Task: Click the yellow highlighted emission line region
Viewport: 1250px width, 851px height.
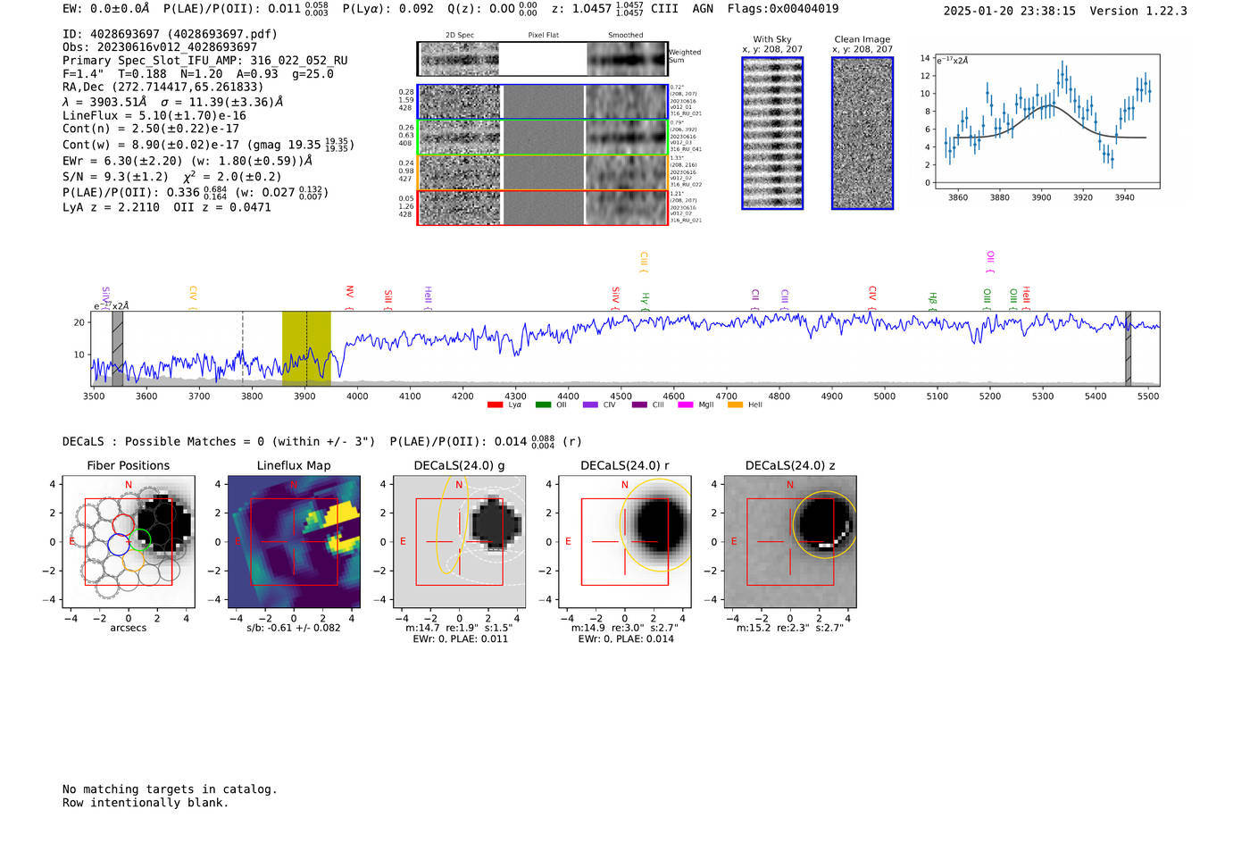Action: click(306, 348)
